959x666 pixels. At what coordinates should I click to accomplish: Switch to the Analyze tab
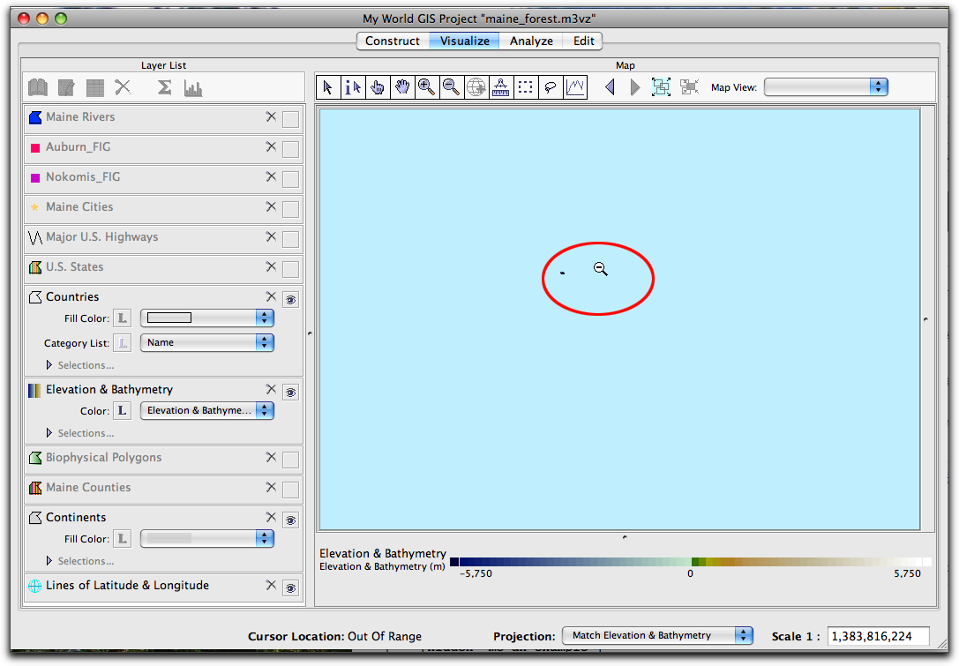click(531, 41)
